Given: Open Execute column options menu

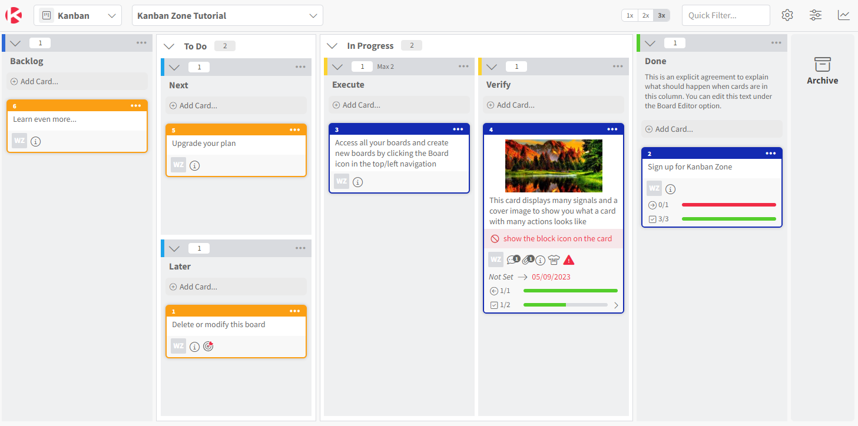Looking at the screenshot, I should [464, 66].
